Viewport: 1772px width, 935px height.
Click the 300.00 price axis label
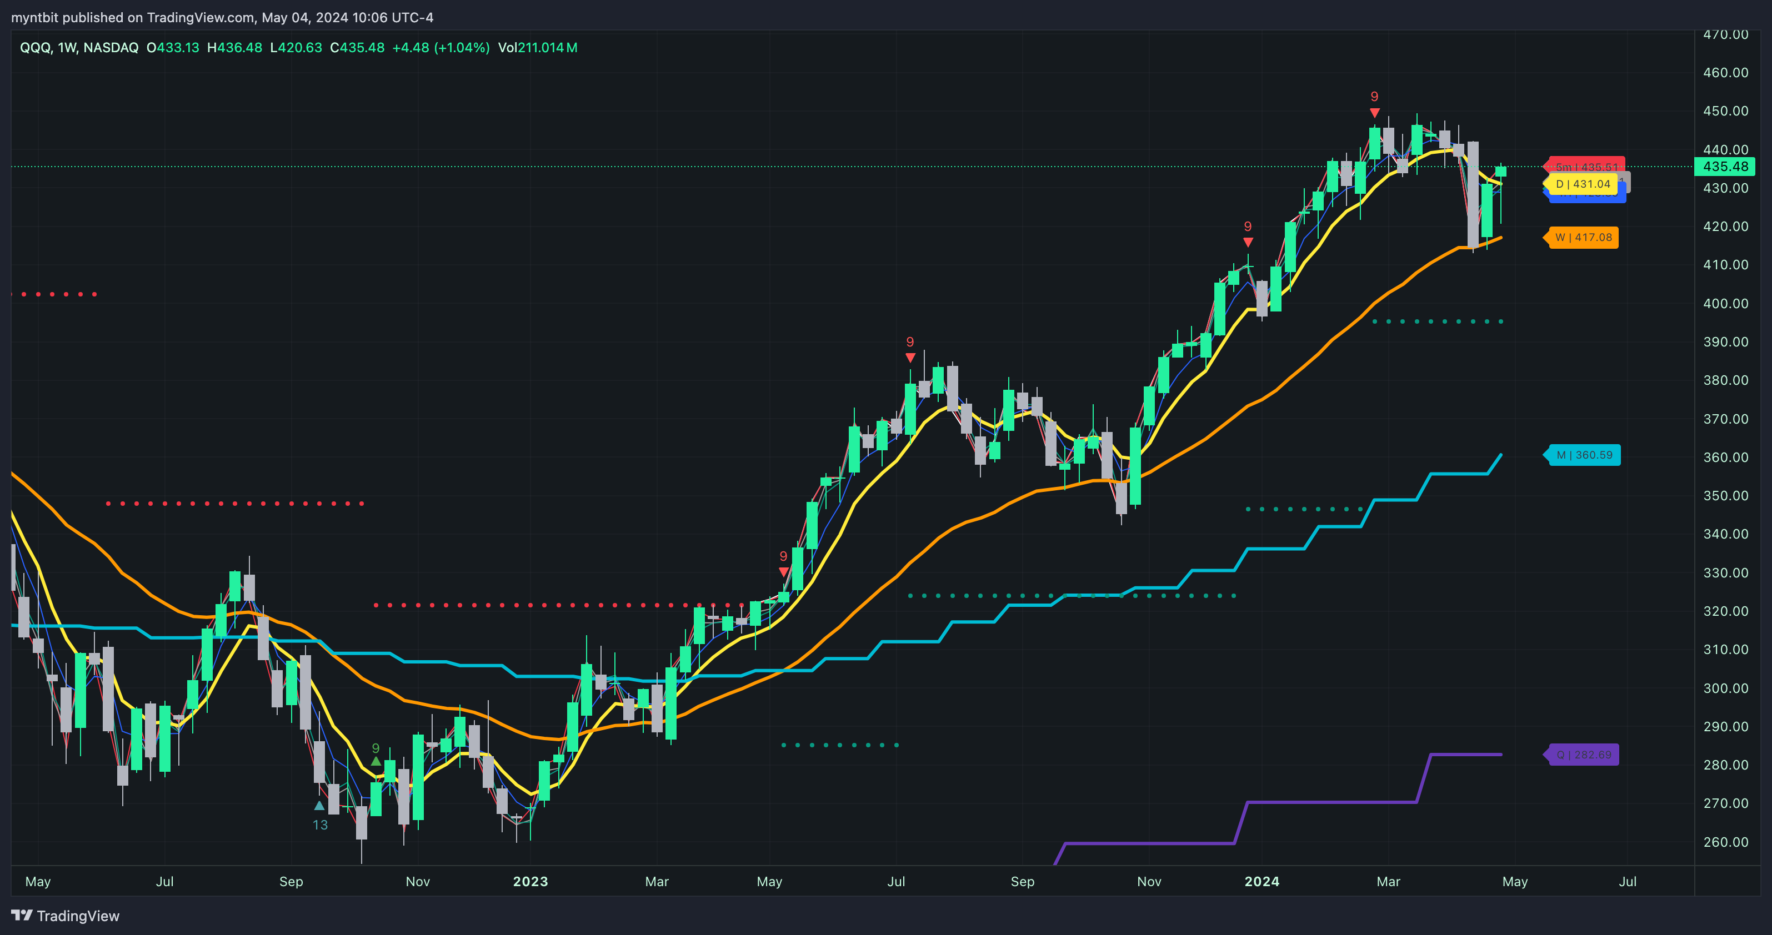coord(1725,688)
